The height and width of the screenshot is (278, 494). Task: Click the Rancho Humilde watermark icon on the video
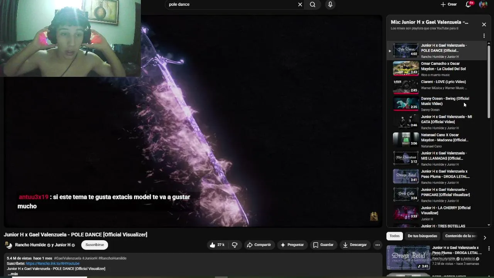coord(374,216)
